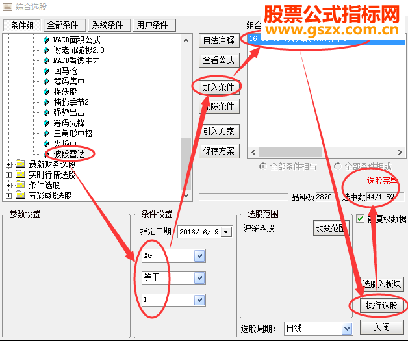Click the 用法注释 button
The width and height of the screenshot is (408, 341).
point(219,40)
